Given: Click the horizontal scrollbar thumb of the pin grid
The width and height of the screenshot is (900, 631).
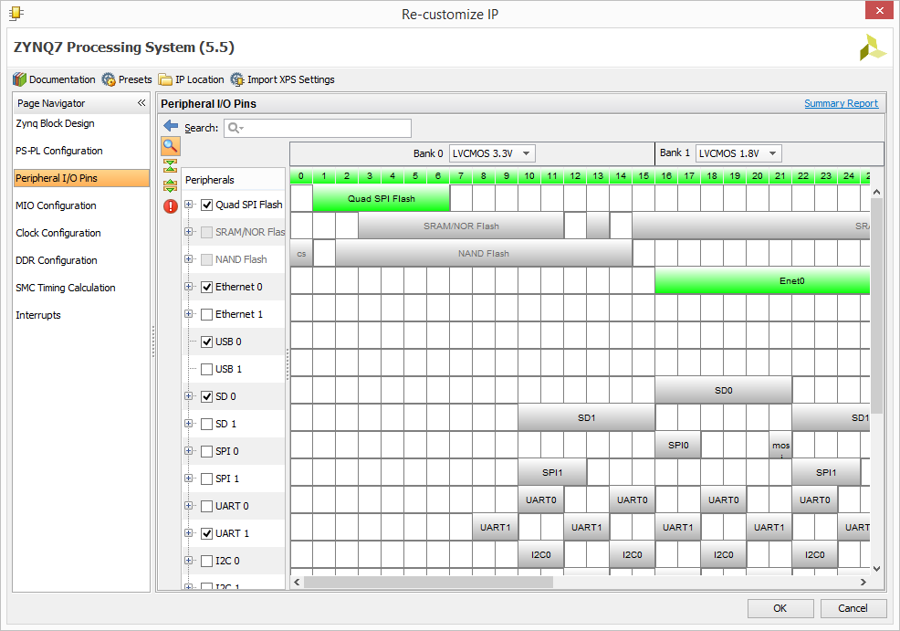Looking at the screenshot, I should tap(428, 583).
